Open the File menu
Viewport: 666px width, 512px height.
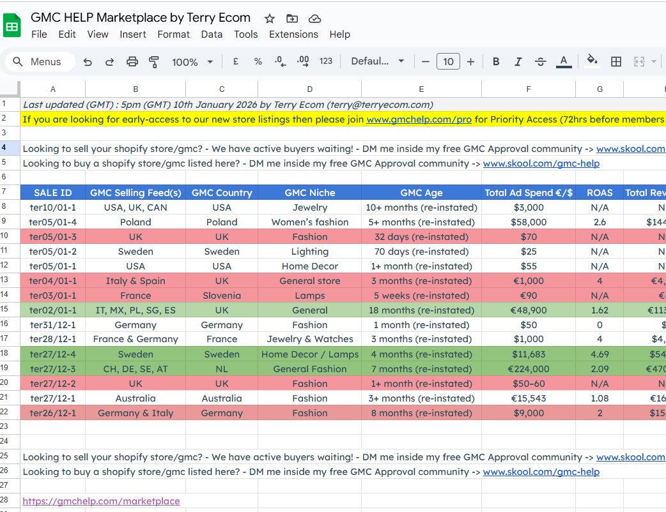[x=39, y=34]
